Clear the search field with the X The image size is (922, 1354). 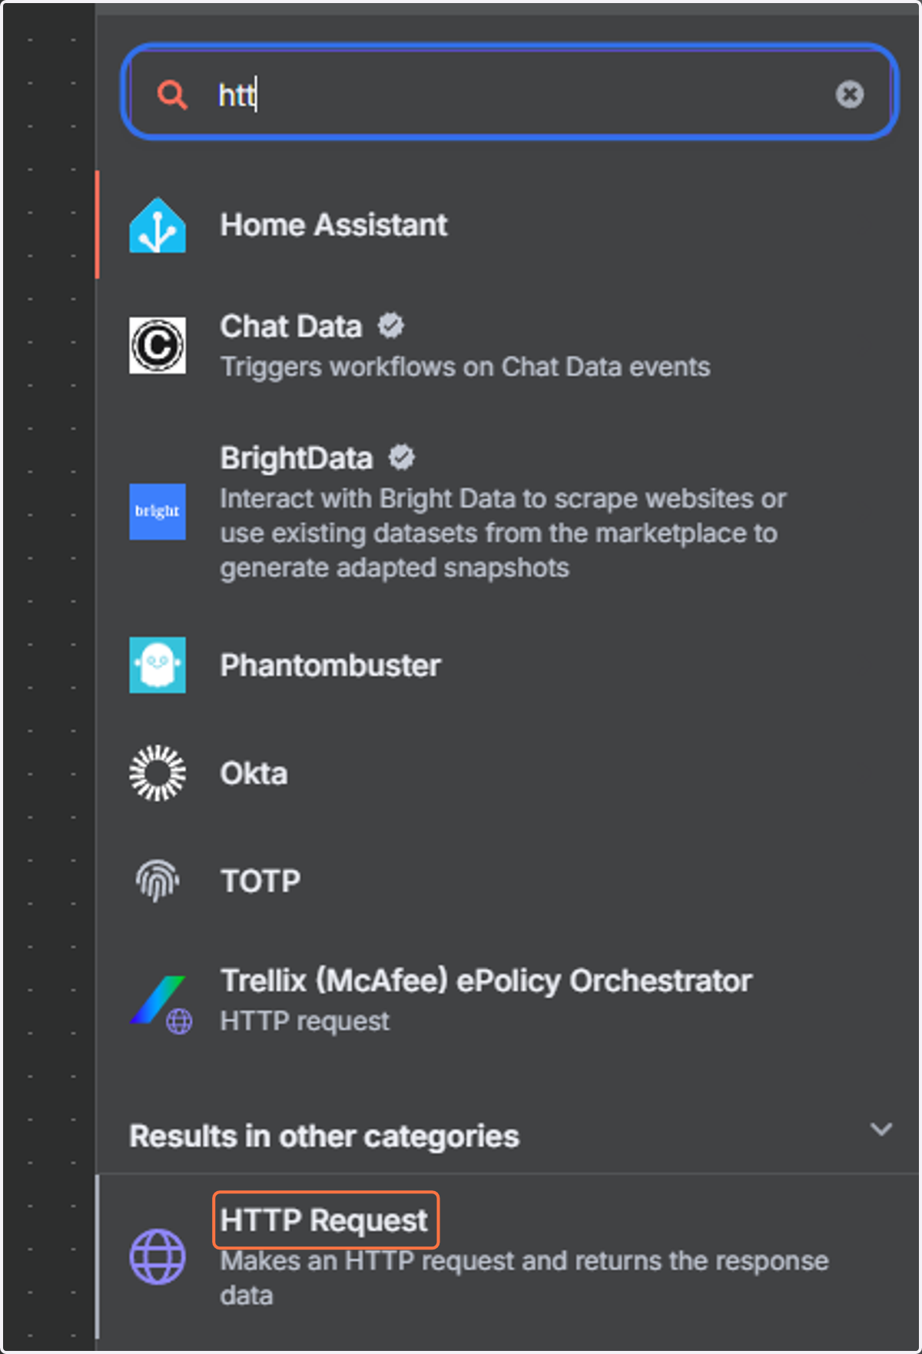pyautogui.click(x=849, y=95)
